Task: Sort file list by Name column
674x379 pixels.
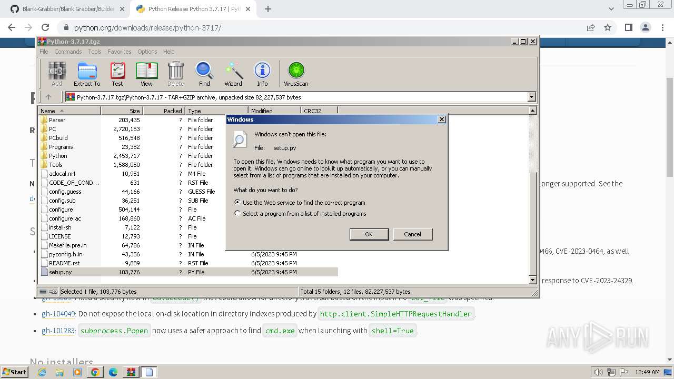Action: [x=69, y=111]
